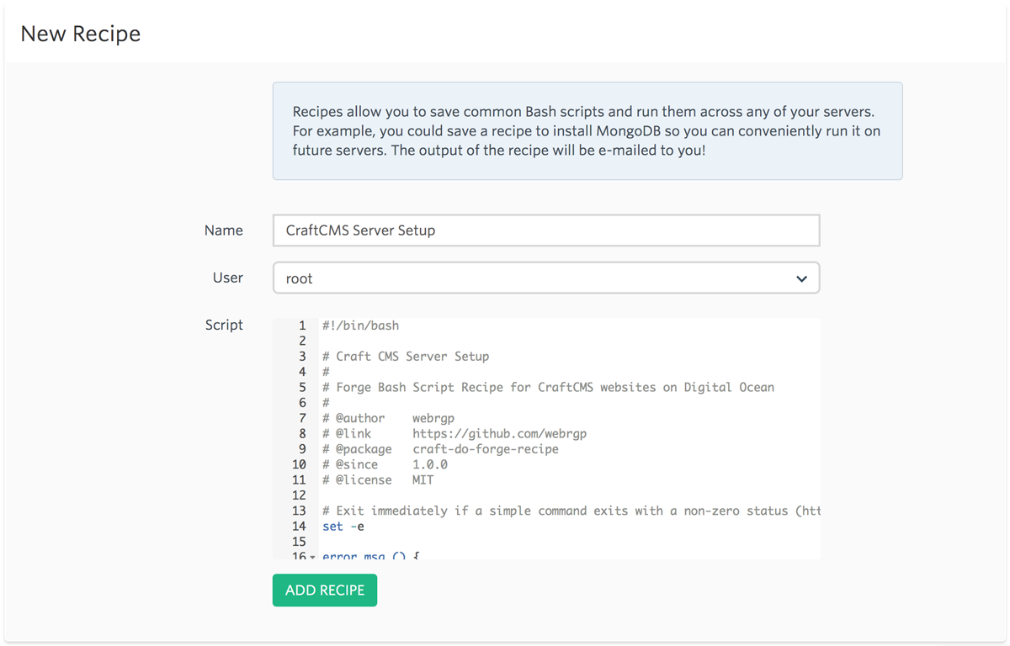Viewport: 1010px width, 646px height.
Task: Click the Name field containing CraftCMS Server Setup
Action: [x=546, y=230]
